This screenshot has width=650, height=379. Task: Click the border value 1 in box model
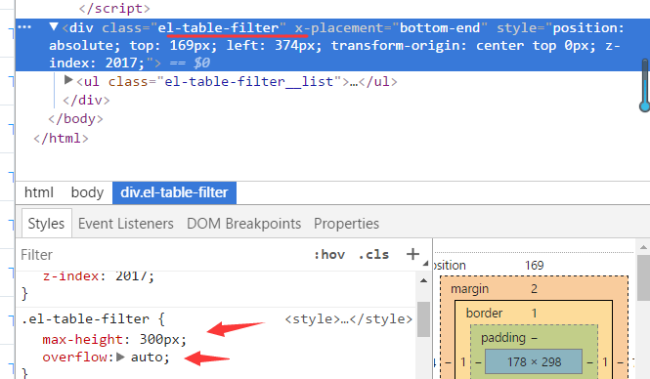click(x=534, y=314)
